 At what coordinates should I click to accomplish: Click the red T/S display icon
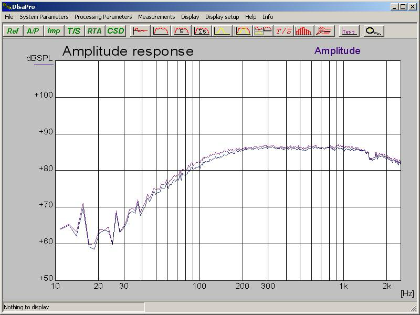click(283, 31)
